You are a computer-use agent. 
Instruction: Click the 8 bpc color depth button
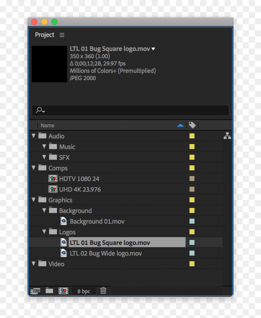(x=84, y=291)
